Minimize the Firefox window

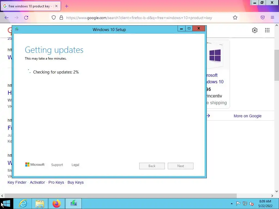click(x=255, y=2)
